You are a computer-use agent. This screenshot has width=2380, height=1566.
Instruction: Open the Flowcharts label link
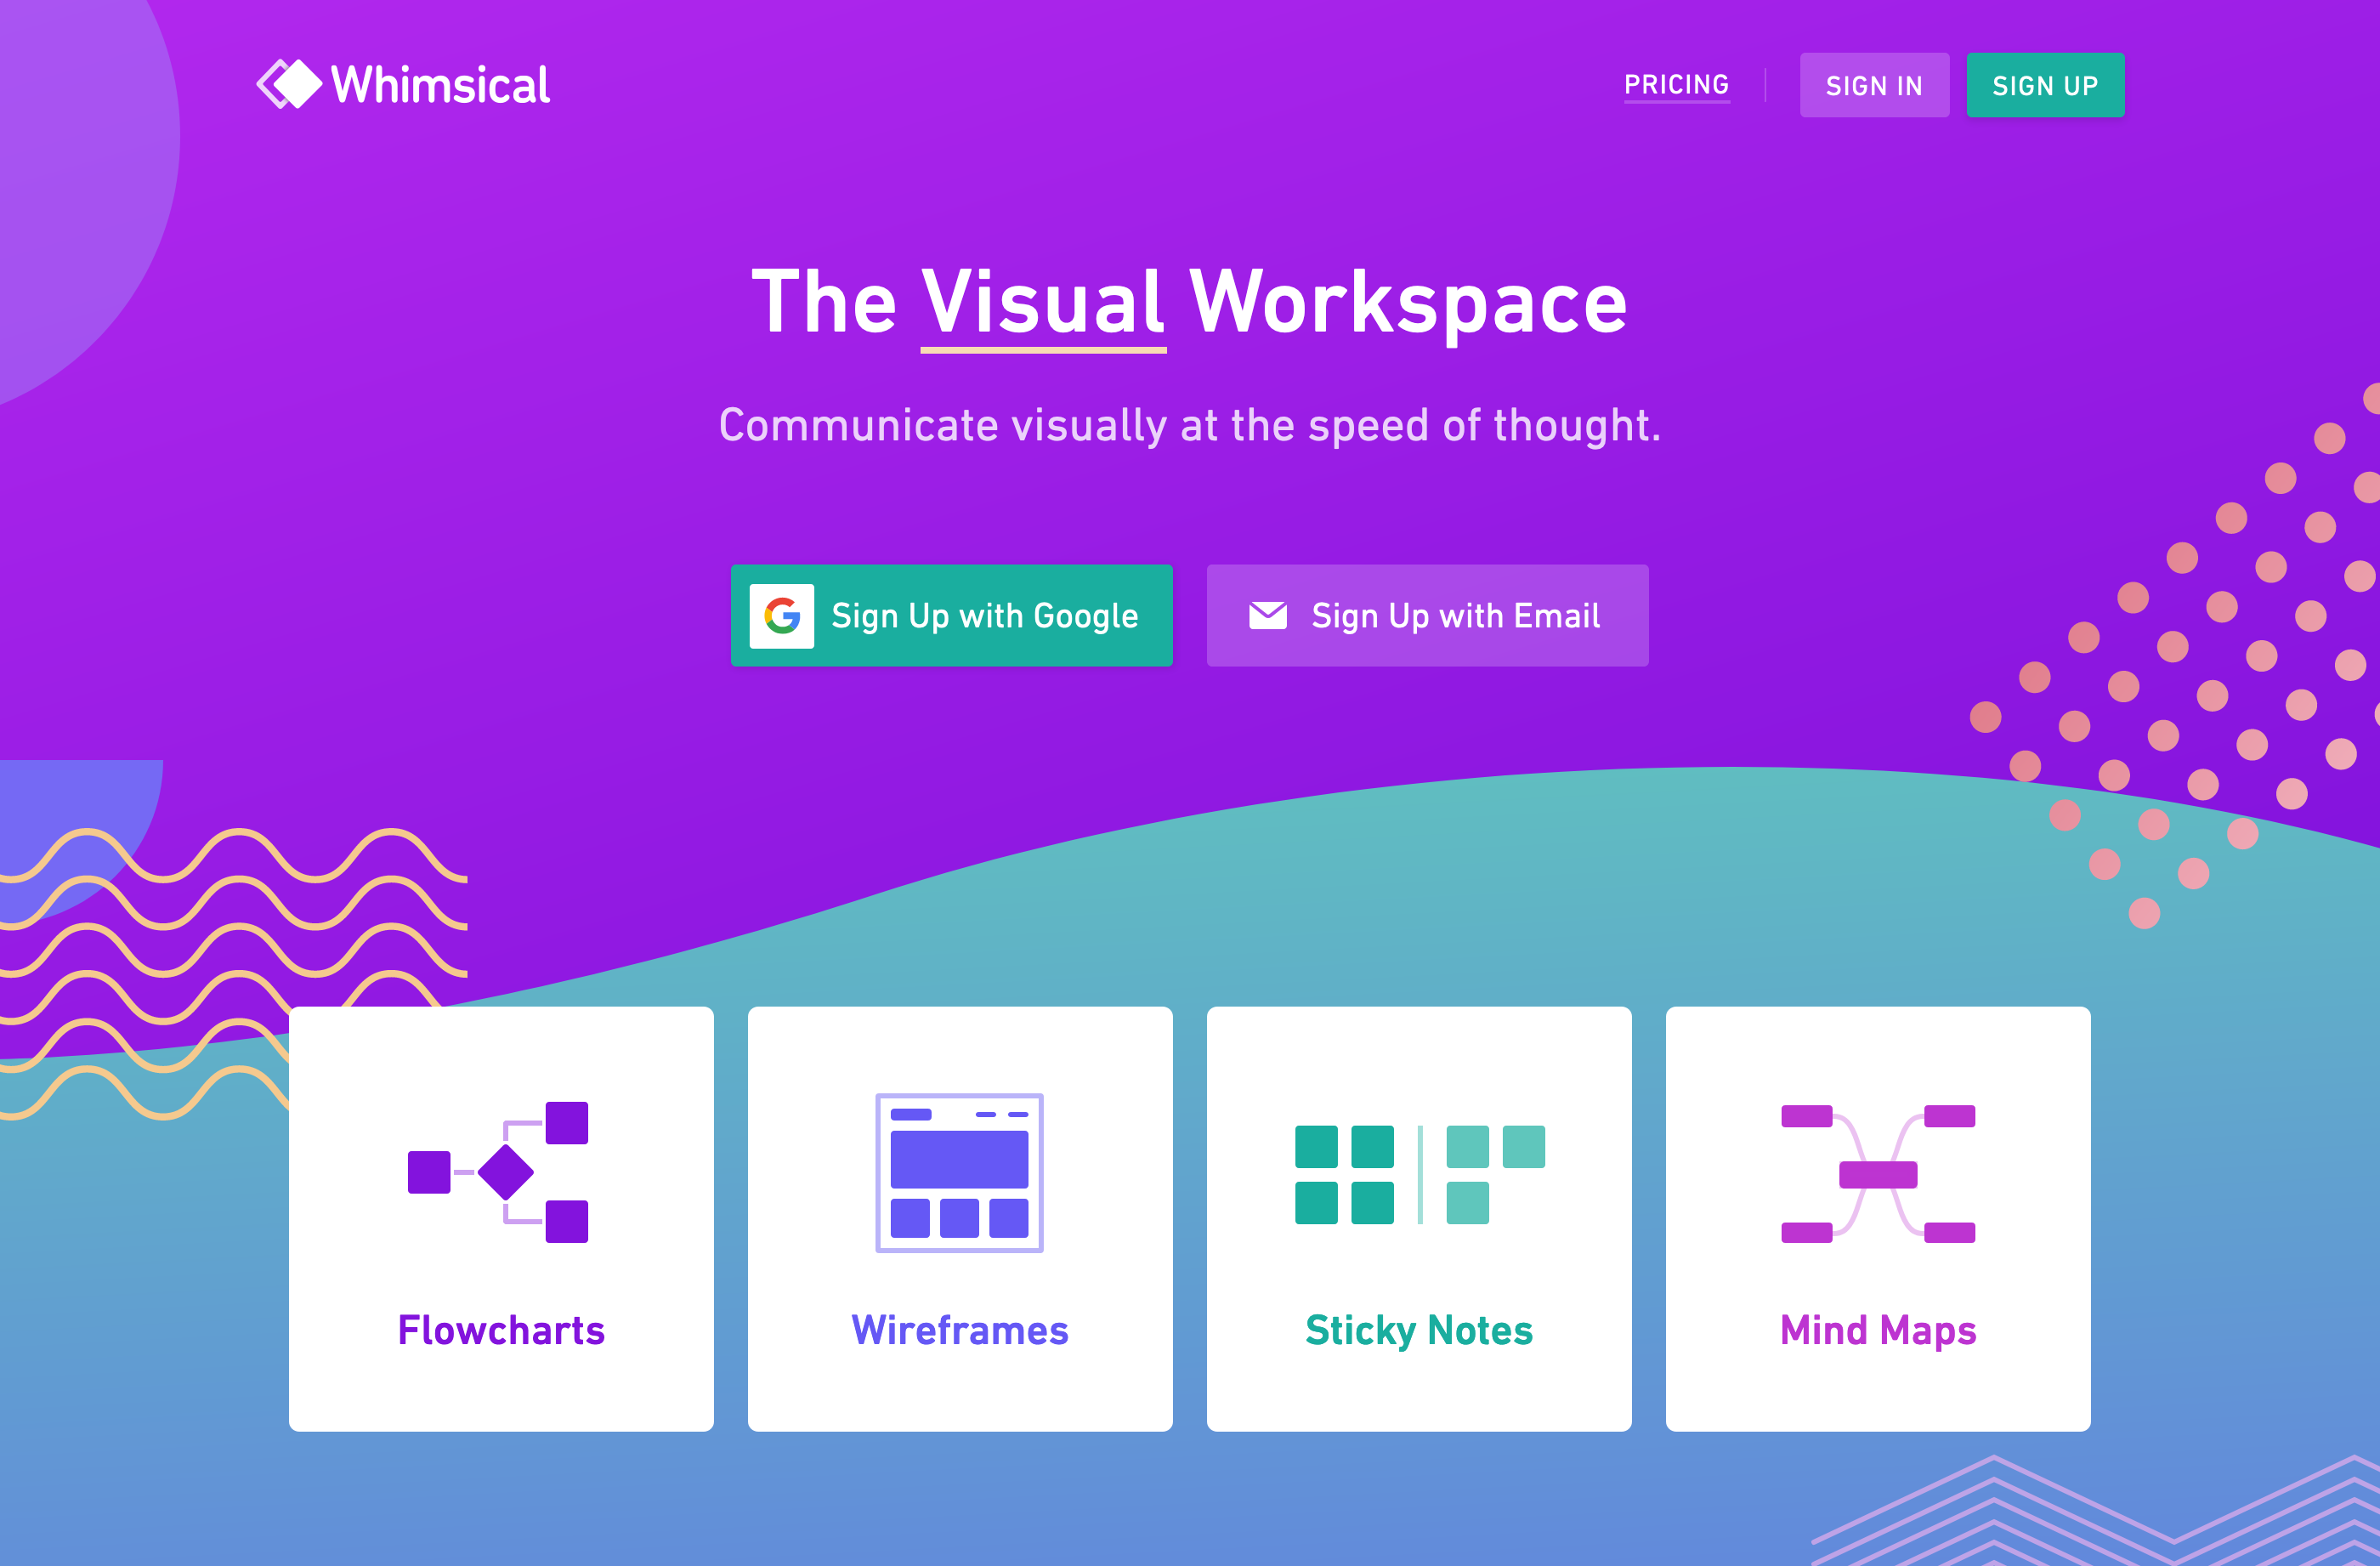[501, 1330]
